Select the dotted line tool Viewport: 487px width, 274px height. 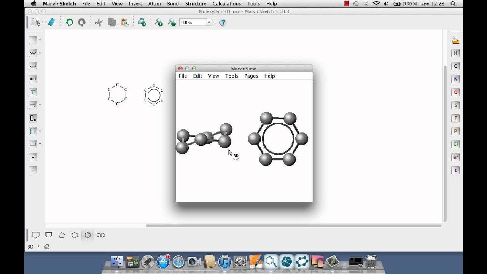tap(33, 79)
